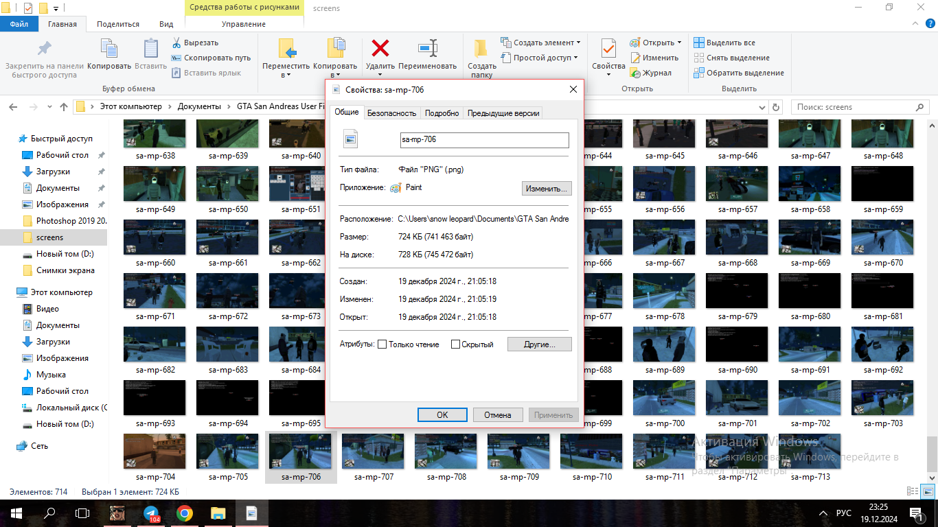The width and height of the screenshot is (938, 527).
Task: Open Google Chrome from the taskbar
Action: pos(184,513)
